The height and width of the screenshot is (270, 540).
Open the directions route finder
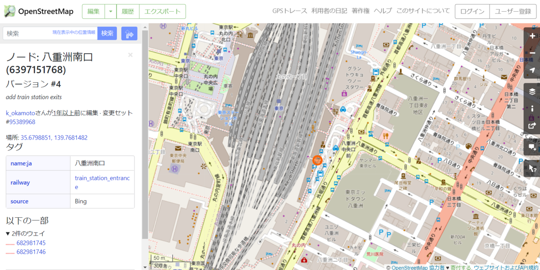[129, 33]
